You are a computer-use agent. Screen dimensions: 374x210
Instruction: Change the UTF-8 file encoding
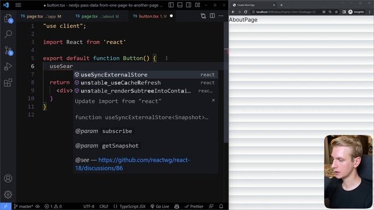point(89,206)
